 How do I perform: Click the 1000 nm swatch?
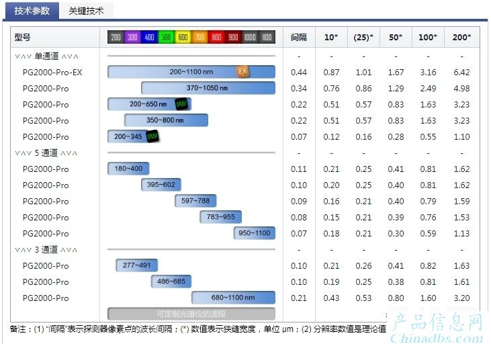(250, 37)
